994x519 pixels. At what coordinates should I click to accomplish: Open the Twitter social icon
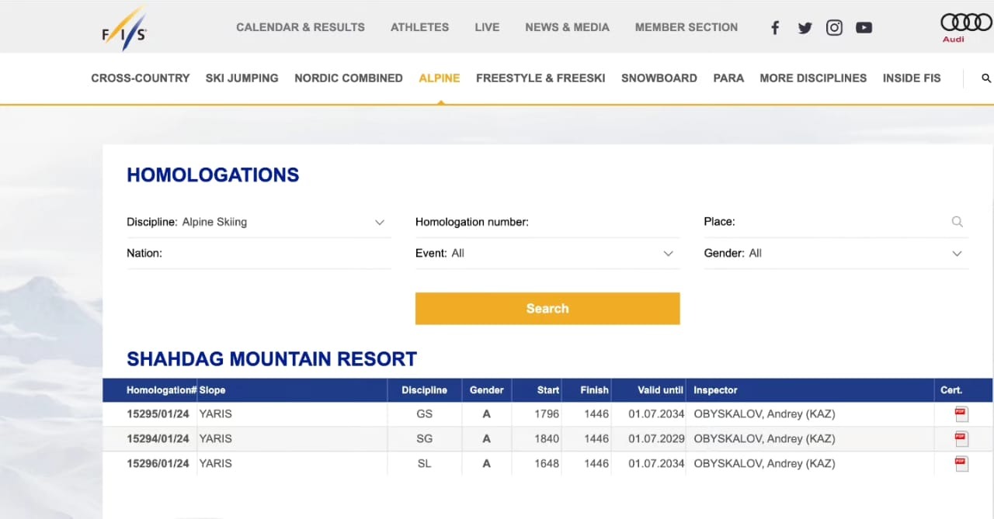tap(805, 28)
